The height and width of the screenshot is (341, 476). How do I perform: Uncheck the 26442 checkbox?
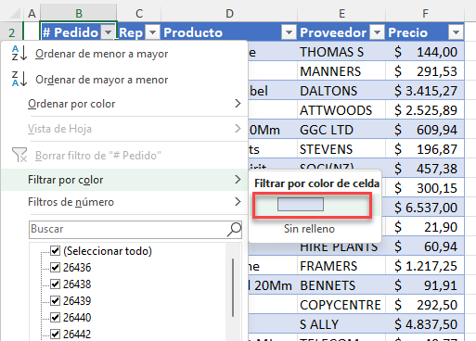click(x=55, y=334)
